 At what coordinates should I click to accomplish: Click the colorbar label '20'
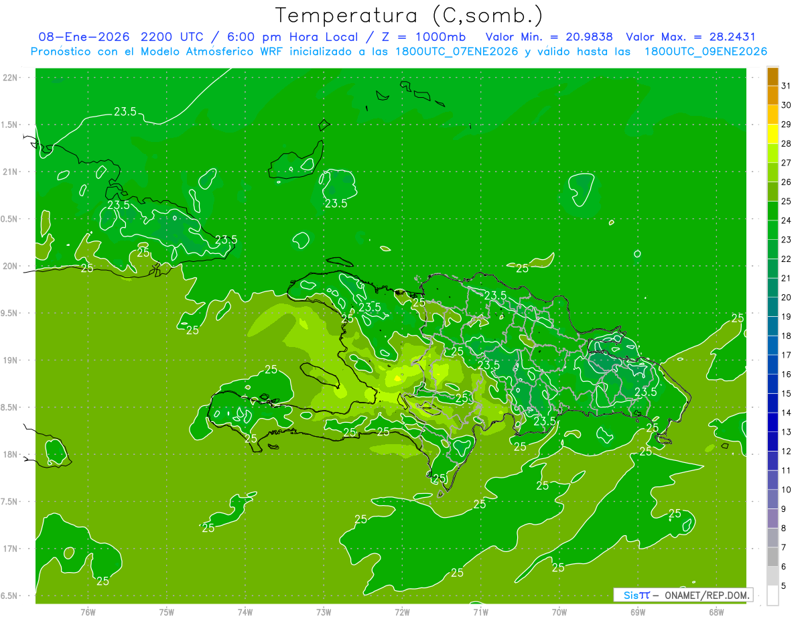[786, 297]
